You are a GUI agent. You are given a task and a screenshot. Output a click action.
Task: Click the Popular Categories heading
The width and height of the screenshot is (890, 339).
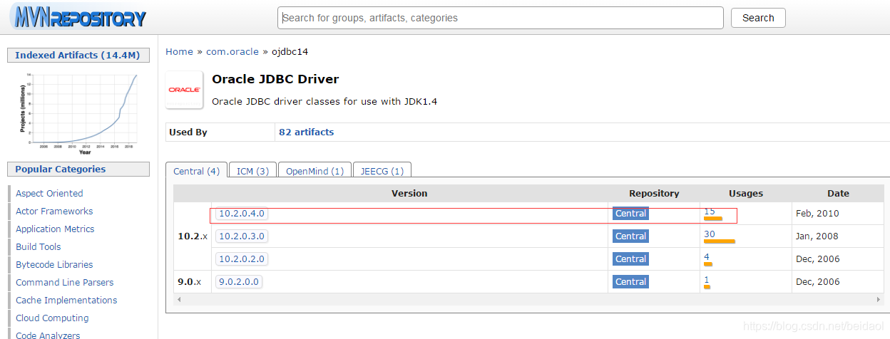click(78, 169)
